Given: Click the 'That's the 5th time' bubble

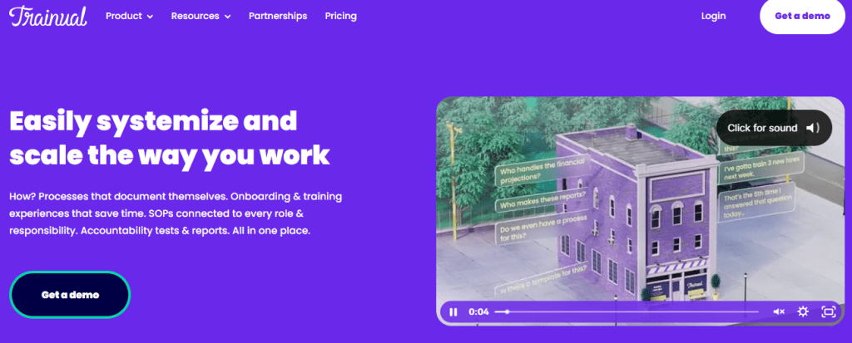Looking at the screenshot, I should 756,203.
